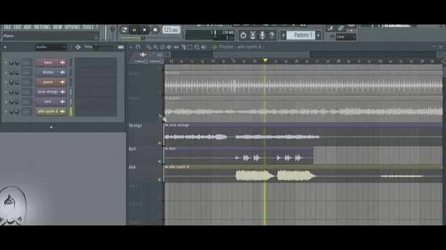Select the playlist zoom tool
The width and height of the screenshot is (446, 250).
coord(197,47)
